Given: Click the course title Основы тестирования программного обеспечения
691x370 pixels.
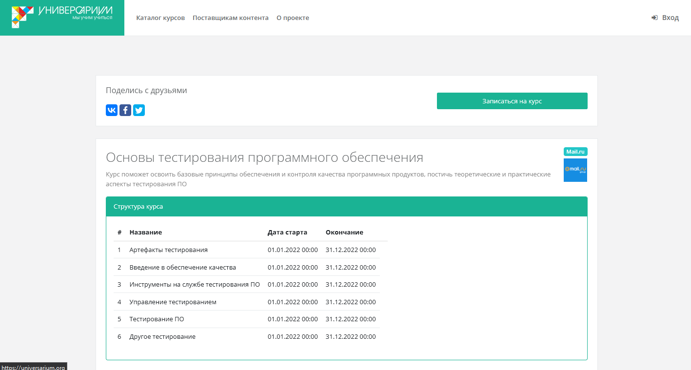Looking at the screenshot, I should pos(265,157).
